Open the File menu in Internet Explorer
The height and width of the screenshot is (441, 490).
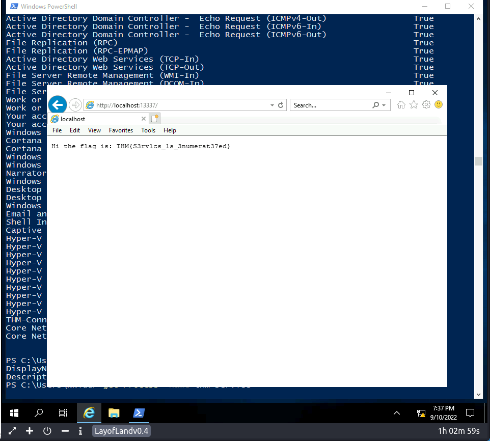coord(57,130)
